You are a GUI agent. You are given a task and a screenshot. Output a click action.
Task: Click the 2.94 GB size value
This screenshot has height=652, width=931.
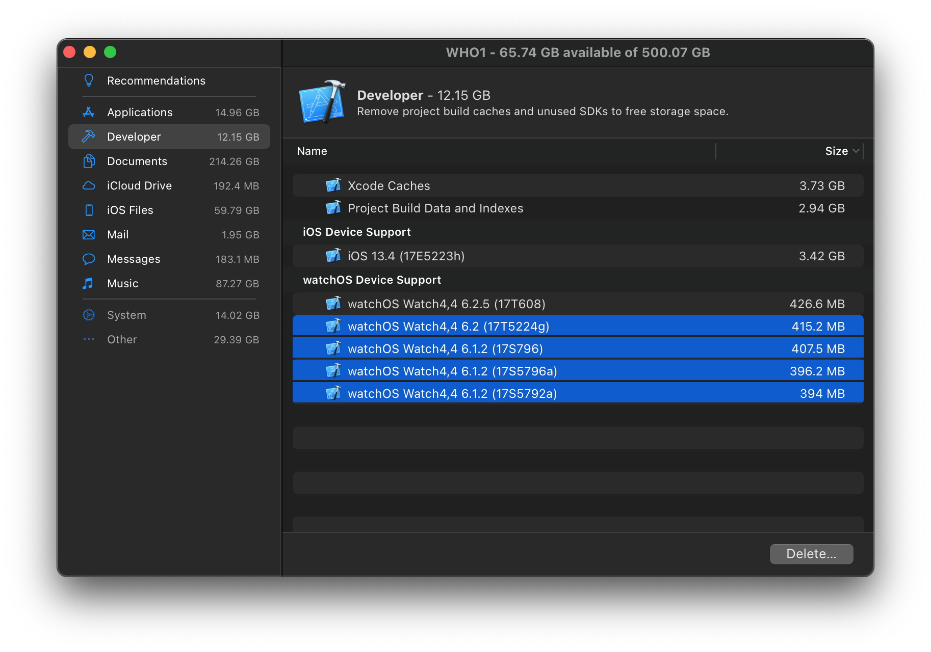[821, 208]
